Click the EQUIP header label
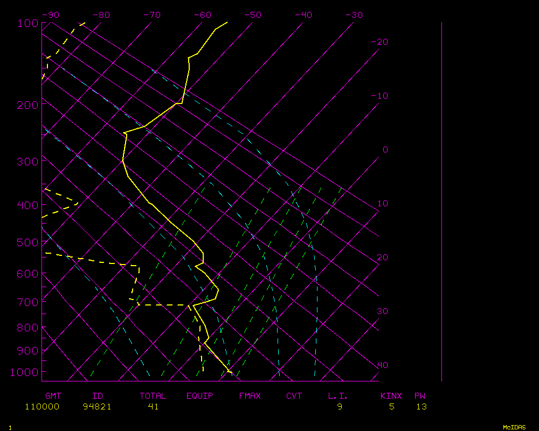The height and width of the screenshot is (431, 539). point(199,396)
